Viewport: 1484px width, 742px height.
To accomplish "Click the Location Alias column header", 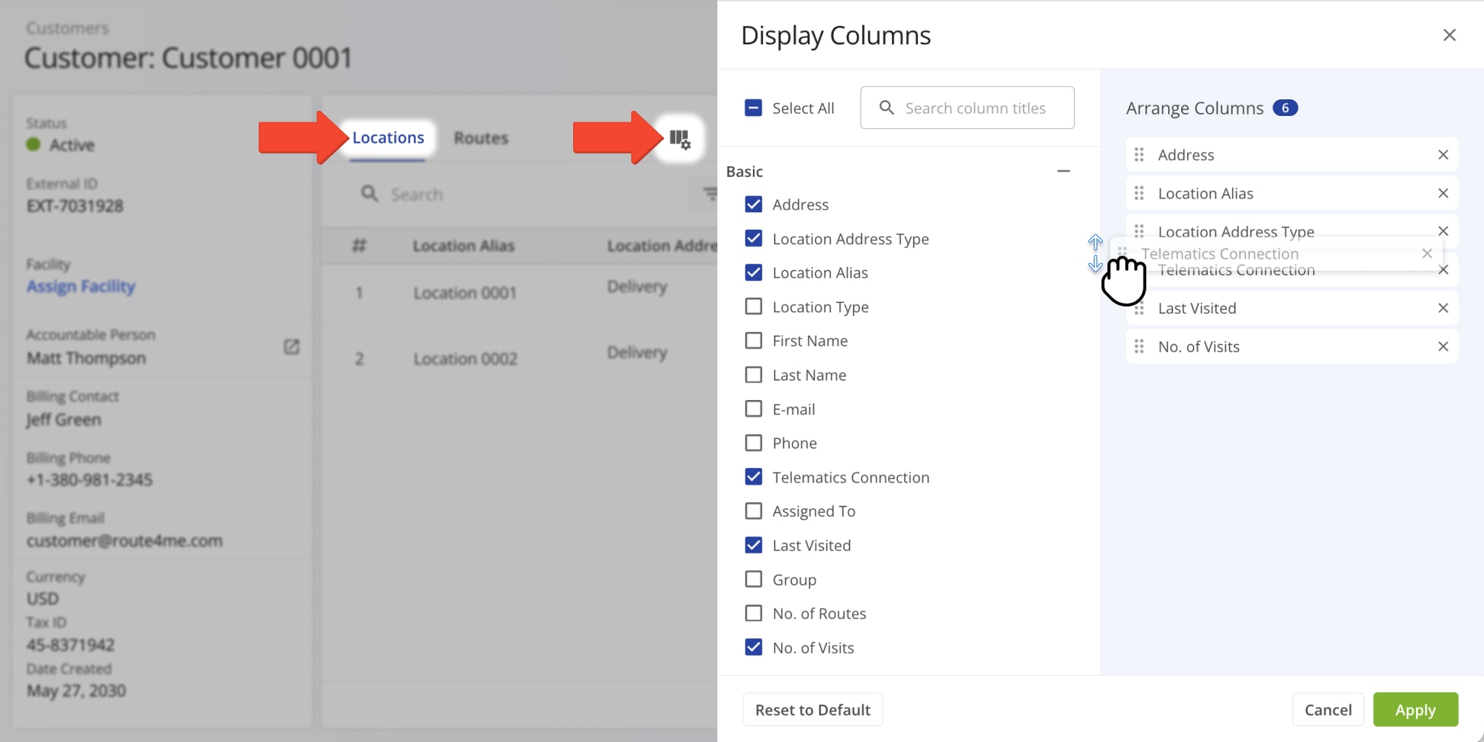I will (x=464, y=246).
